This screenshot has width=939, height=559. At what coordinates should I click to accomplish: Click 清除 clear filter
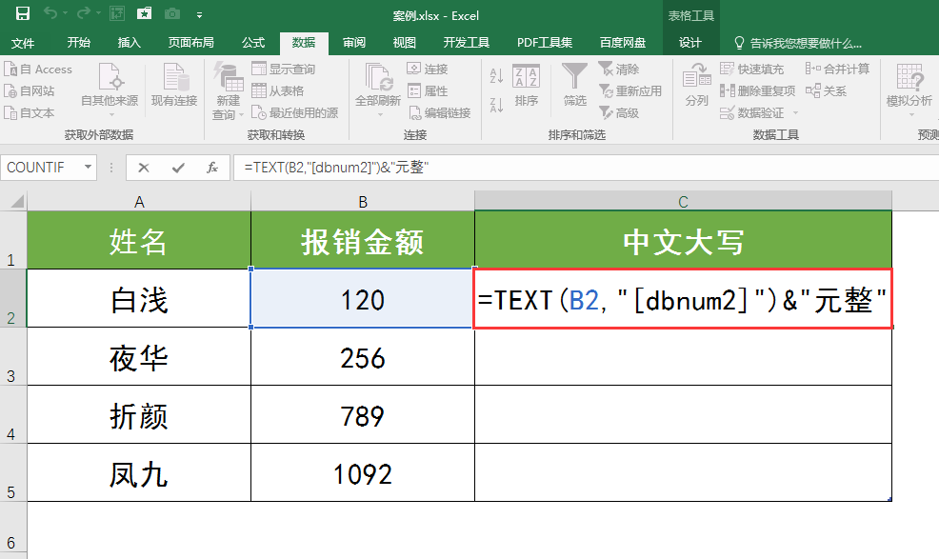coord(619,69)
